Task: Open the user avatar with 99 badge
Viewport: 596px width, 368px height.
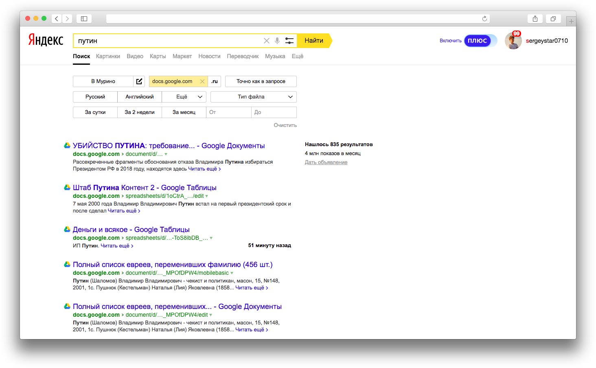Action: tap(513, 41)
